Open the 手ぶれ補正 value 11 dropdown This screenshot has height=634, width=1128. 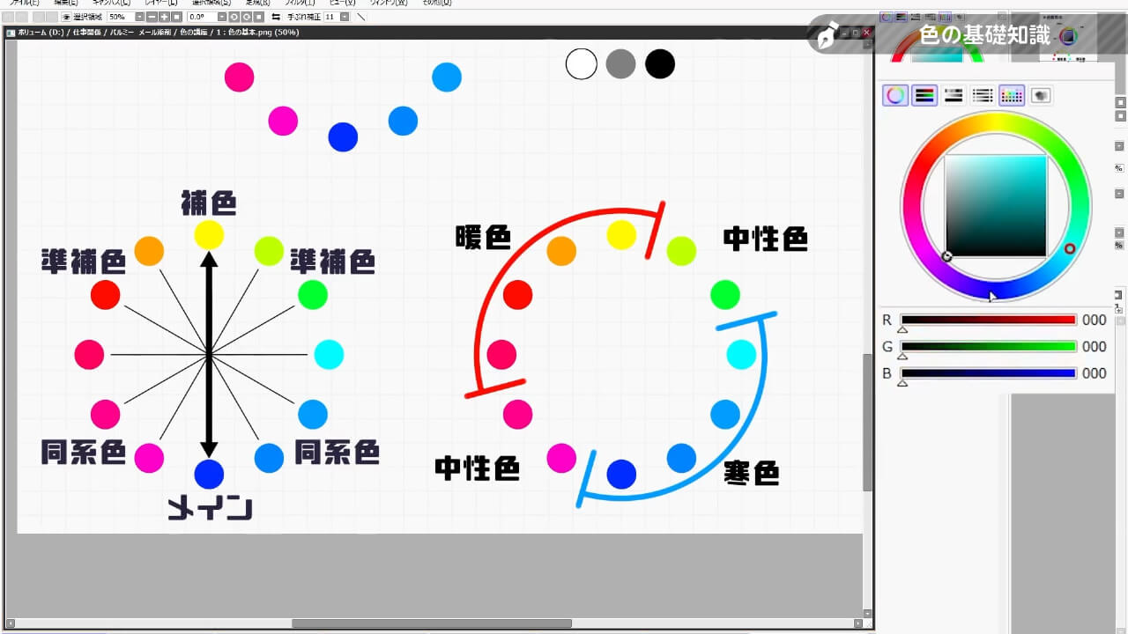[343, 16]
